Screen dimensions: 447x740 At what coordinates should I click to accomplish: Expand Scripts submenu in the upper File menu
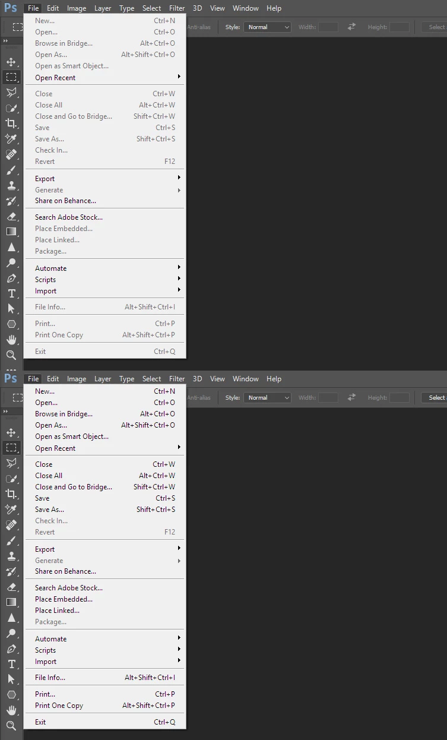104,280
